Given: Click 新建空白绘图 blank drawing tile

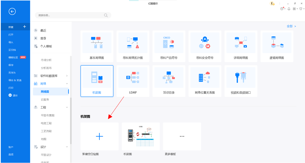Looking at the screenshot, I should point(100,136).
